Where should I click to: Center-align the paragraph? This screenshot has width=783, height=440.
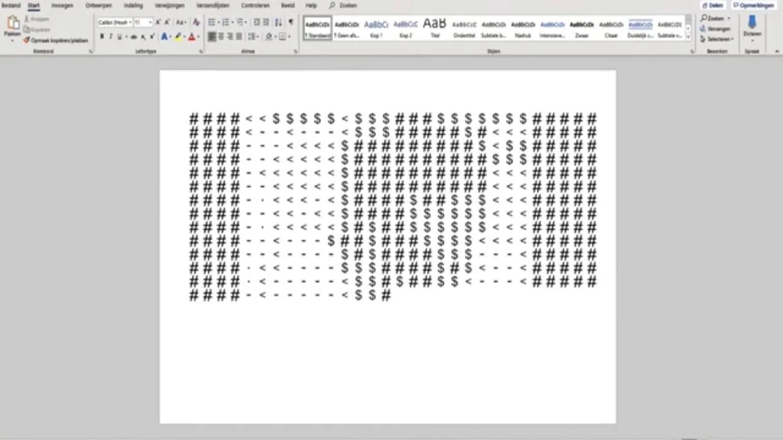[221, 37]
